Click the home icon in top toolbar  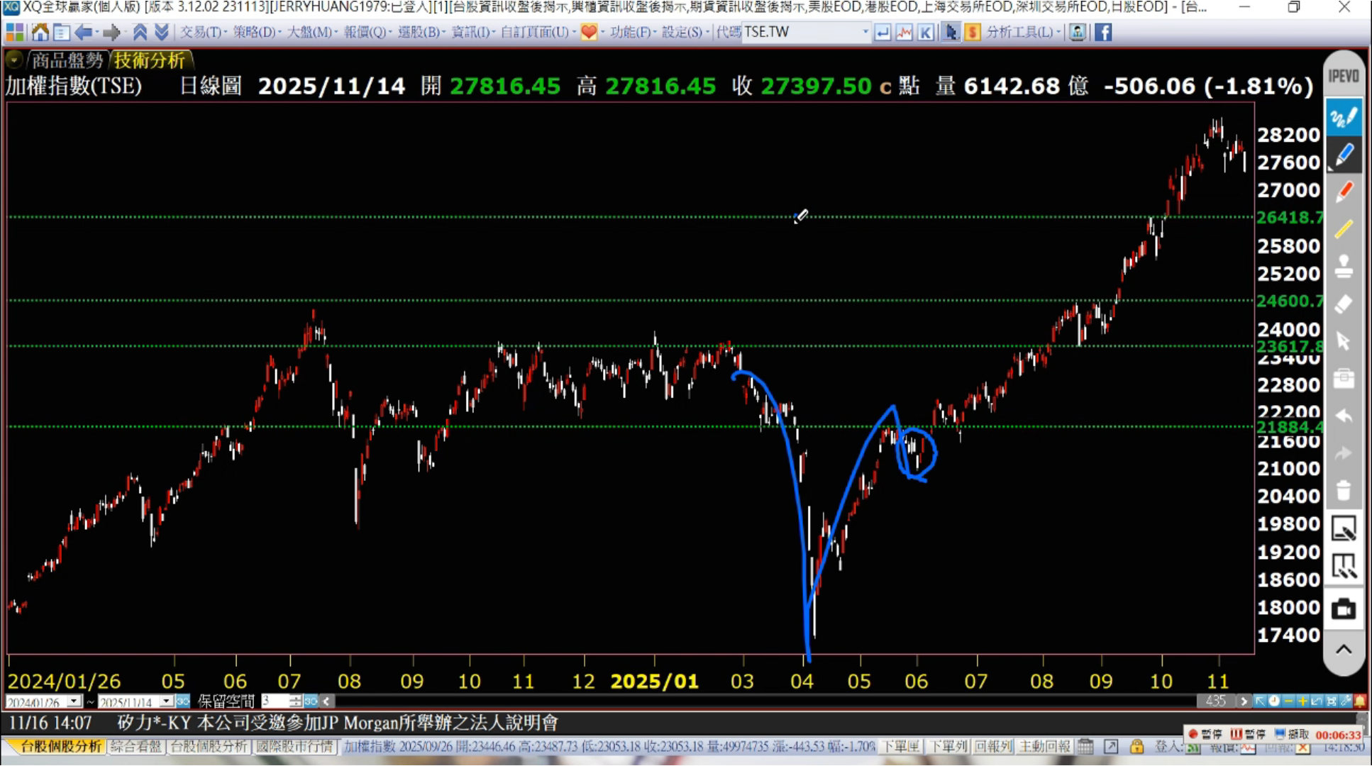click(x=40, y=32)
